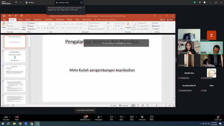Viewport: 224px width, 126px height.
Task: Open the Participants list
Action: pos(99,118)
